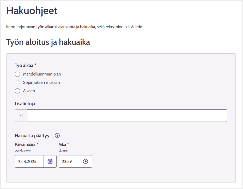Click the Sopimuksen mukaan label text

coord(41,83)
